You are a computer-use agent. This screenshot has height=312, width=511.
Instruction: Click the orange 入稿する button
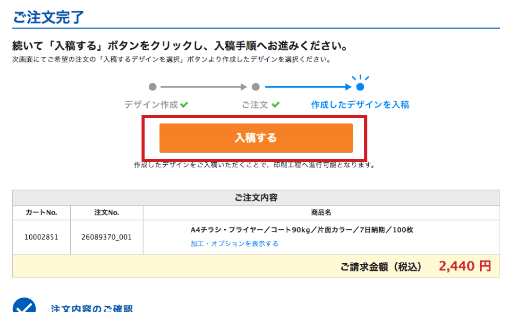[256, 138]
